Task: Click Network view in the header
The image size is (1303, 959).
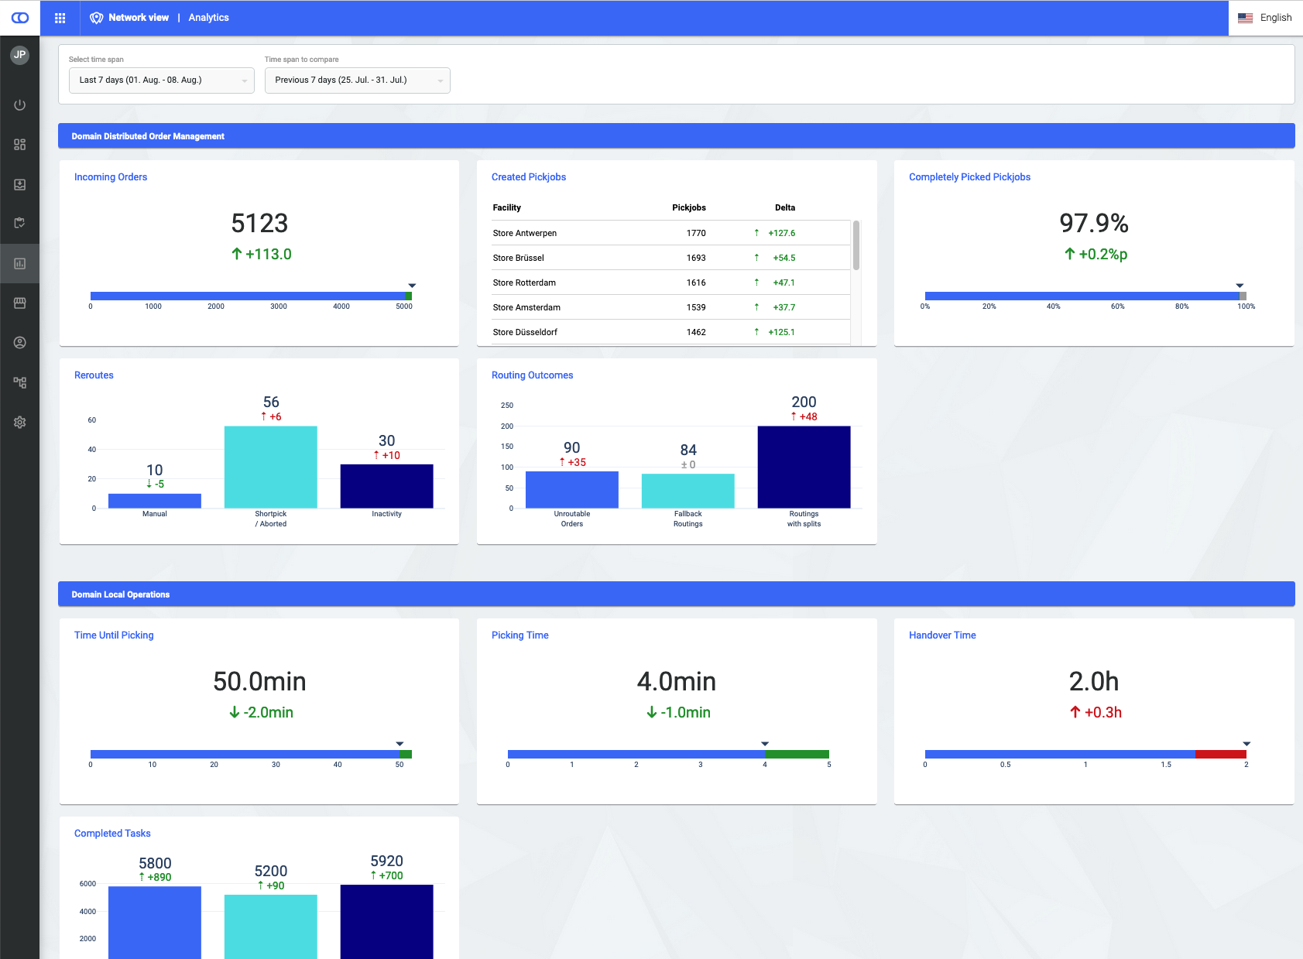Action: [x=138, y=18]
